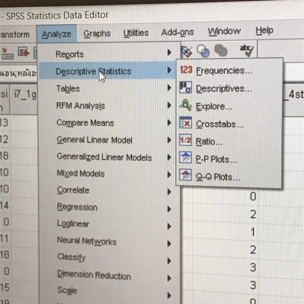304x304 pixels.
Task: Click the Crosstabs table icon
Action: click(x=185, y=123)
